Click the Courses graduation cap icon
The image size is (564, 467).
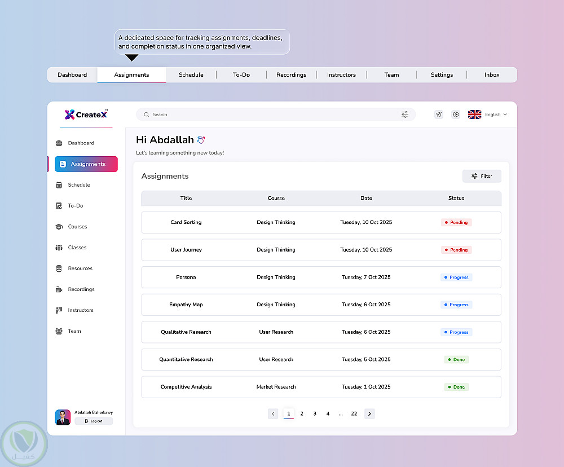pos(59,227)
